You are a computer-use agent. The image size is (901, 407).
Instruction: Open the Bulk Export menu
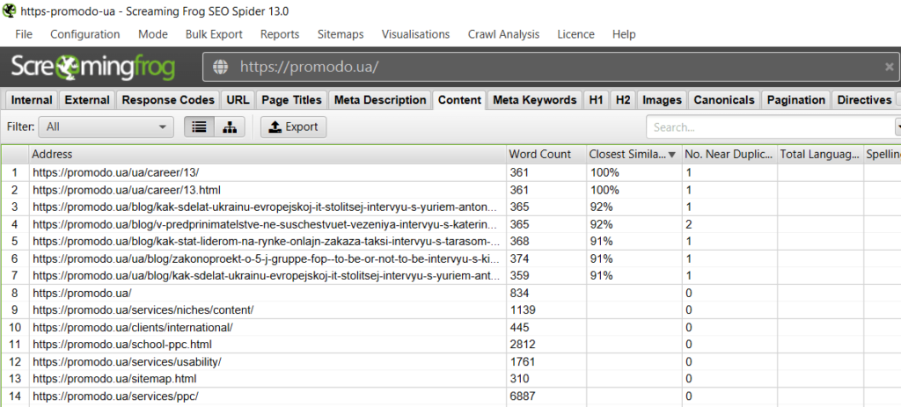coord(214,34)
